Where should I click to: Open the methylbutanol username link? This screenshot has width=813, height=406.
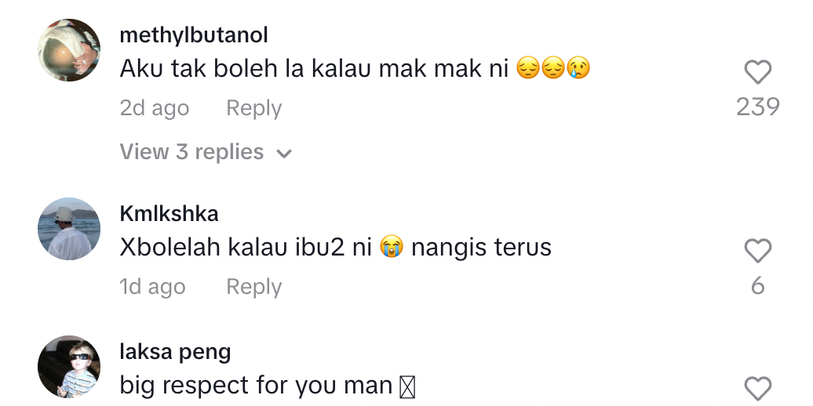point(194,35)
